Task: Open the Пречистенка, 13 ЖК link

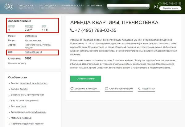Action: (33, 52)
